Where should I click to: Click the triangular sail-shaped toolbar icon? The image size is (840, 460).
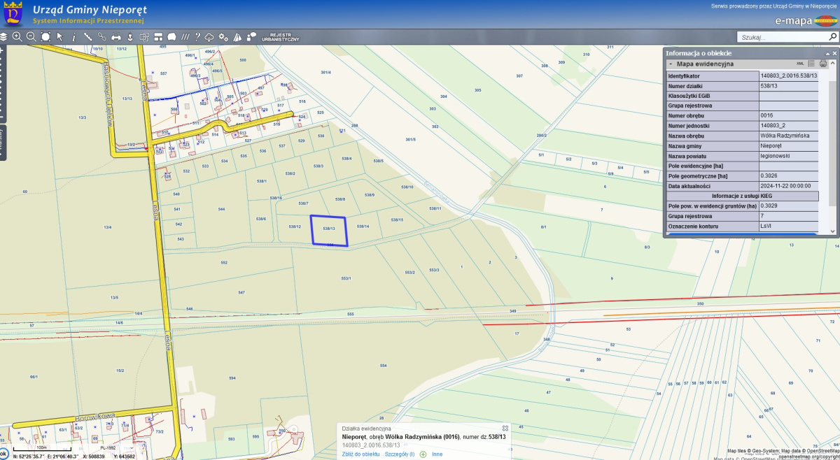pyautogui.click(x=237, y=37)
